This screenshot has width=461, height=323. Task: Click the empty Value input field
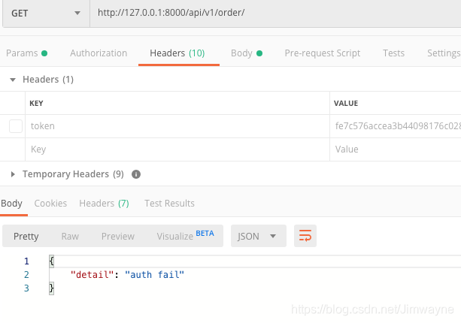pyautogui.click(x=396, y=149)
